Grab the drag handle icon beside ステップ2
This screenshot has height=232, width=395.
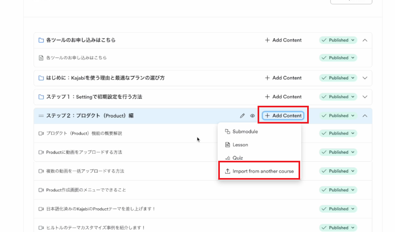click(x=41, y=116)
